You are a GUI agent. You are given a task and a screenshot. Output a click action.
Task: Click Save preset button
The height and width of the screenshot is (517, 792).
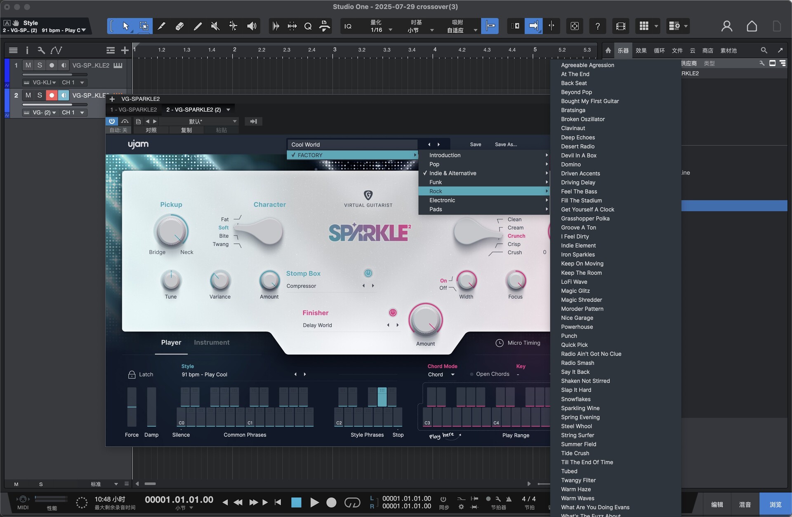pos(476,144)
